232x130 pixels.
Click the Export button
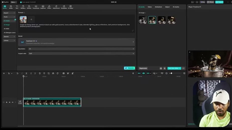(x=219, y=2)
